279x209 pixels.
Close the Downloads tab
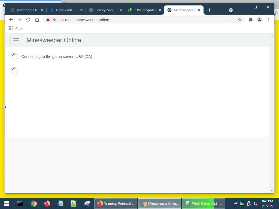pos(81,10)
